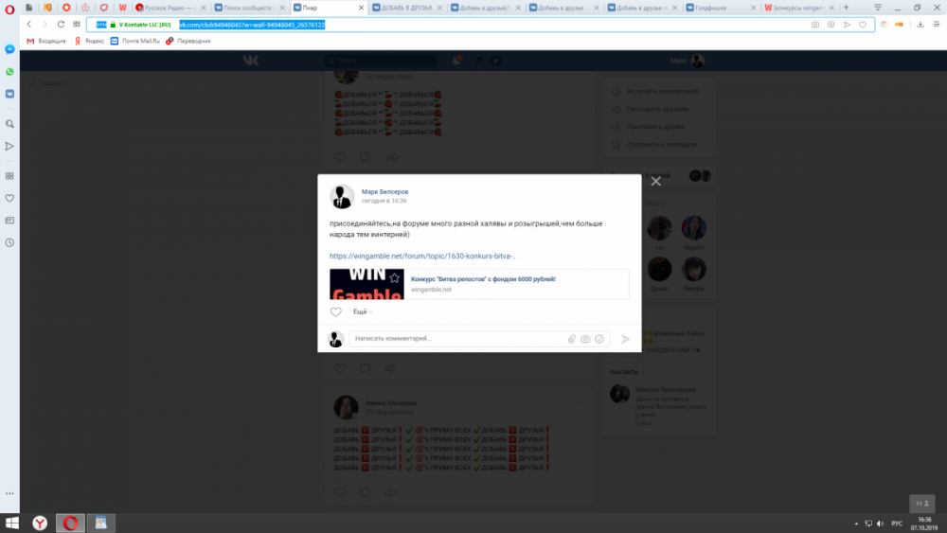
Task: Open the WIN Gamble preview thumbnail
Action: click(x=366, y=284)
